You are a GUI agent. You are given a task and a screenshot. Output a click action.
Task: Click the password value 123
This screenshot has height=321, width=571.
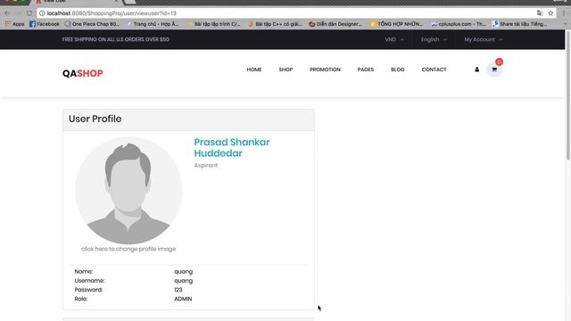coord(178,290)
